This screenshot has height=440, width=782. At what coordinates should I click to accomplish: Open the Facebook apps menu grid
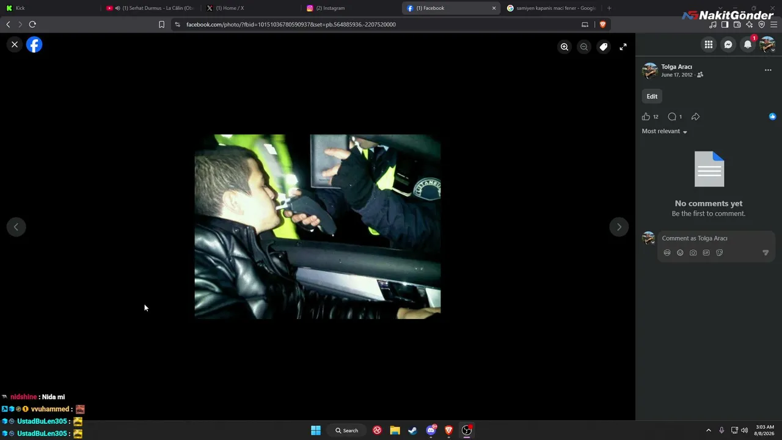709,45
